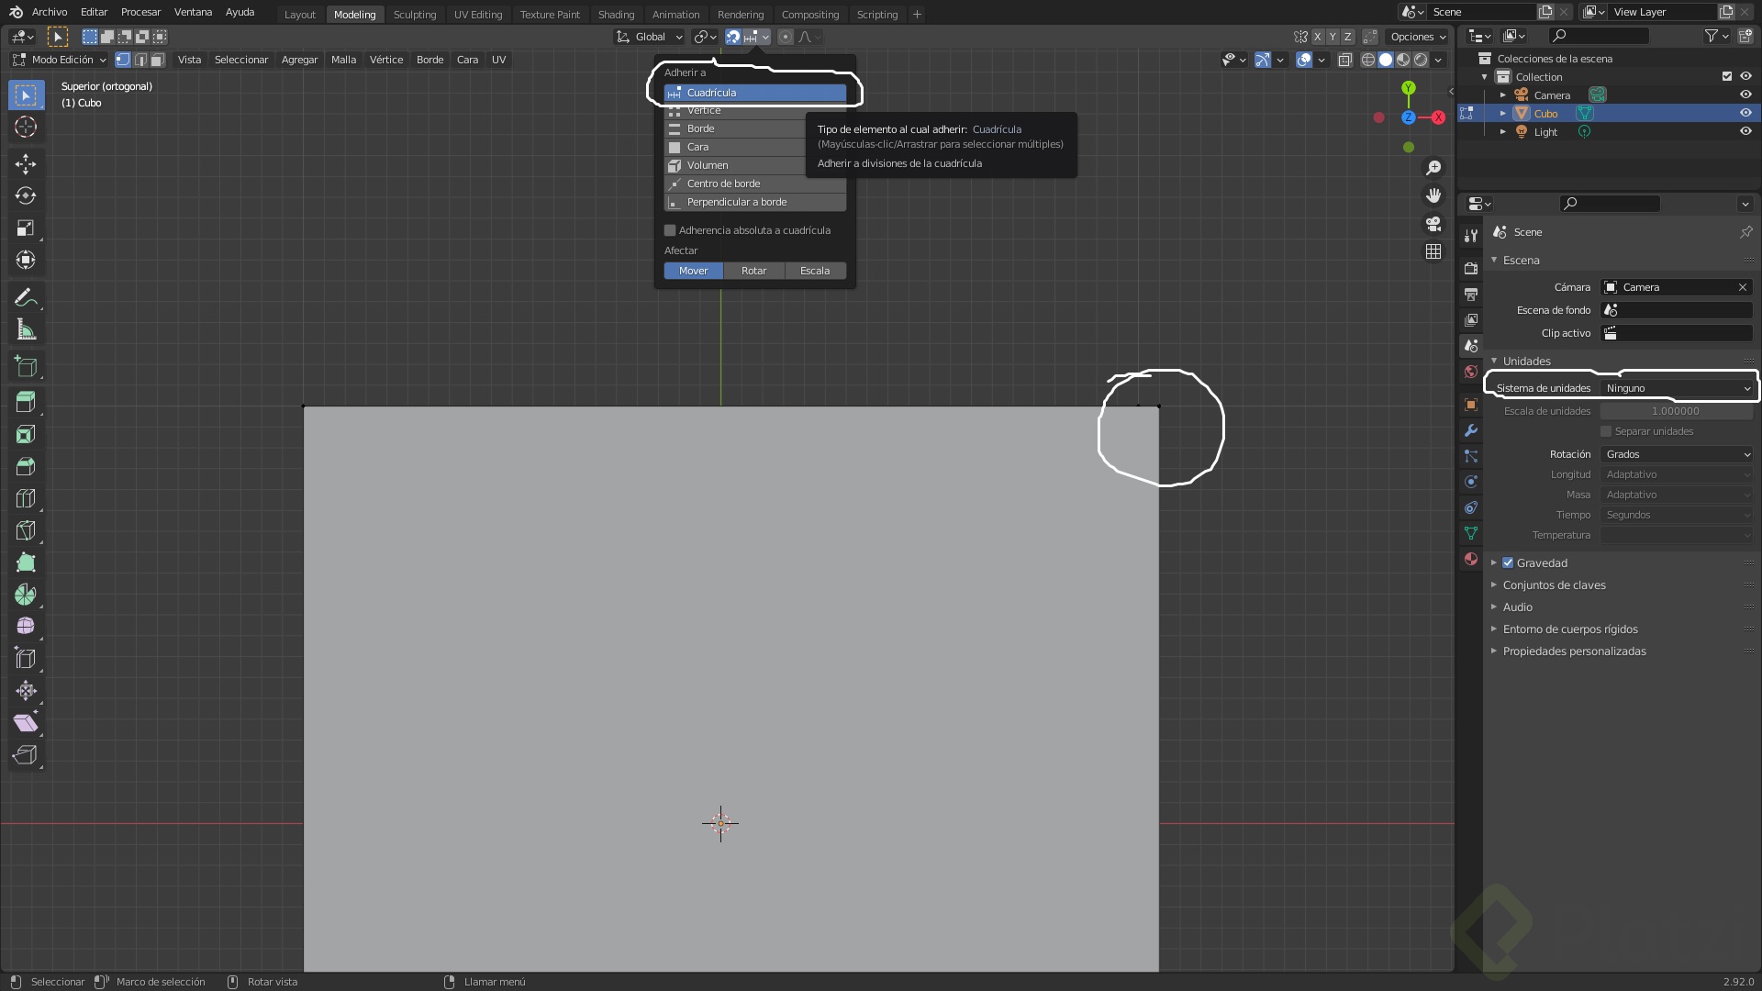This screenshot has width=1762, height=991.
Task: Hide the Light object with eye icon
Action: click(x=1745, y=131)
